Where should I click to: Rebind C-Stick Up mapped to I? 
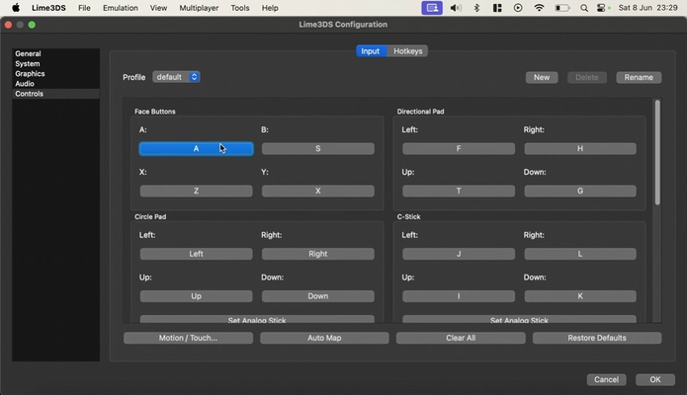[x=459, y=296]
